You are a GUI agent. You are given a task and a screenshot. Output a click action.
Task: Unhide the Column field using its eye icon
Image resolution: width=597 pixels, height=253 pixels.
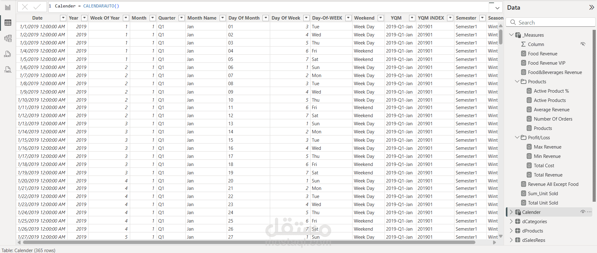[583, 44]
